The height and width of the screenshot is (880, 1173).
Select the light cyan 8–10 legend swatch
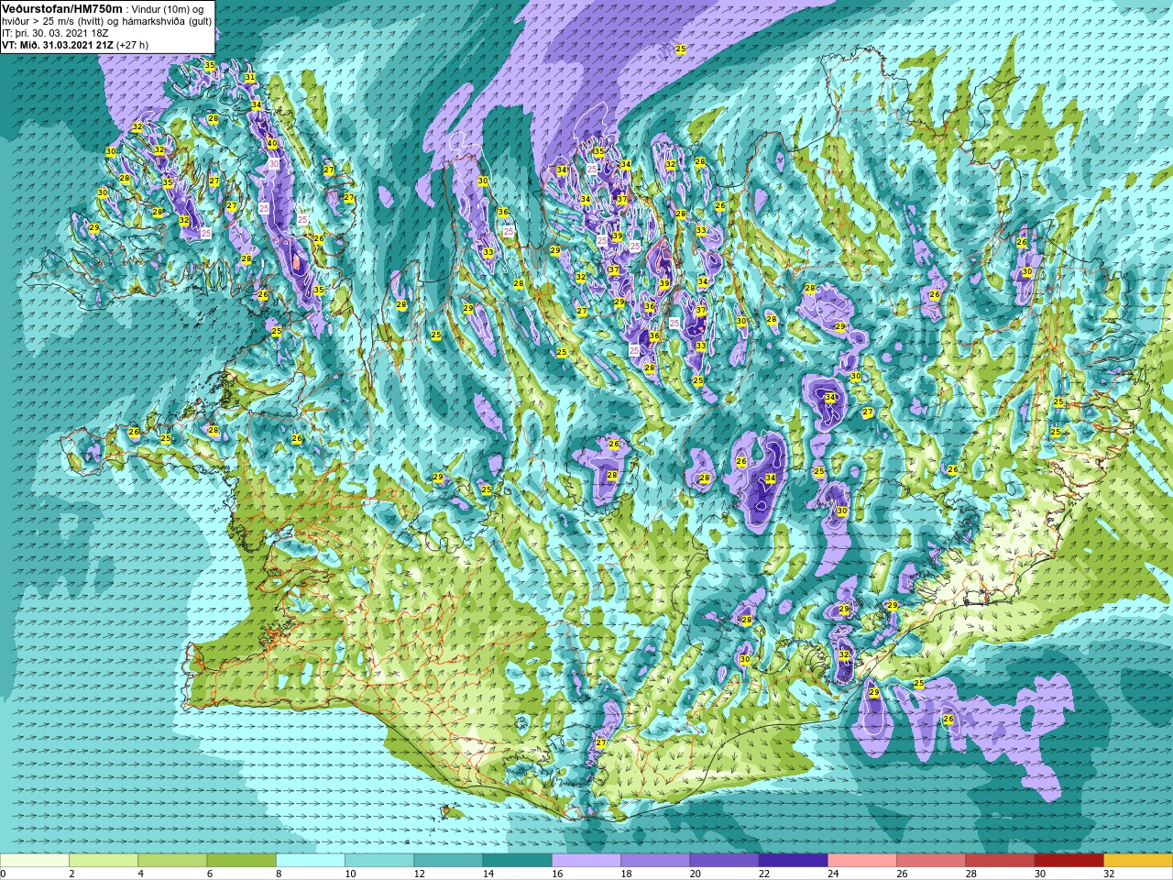pyautogui.click(x=311, y=862)
